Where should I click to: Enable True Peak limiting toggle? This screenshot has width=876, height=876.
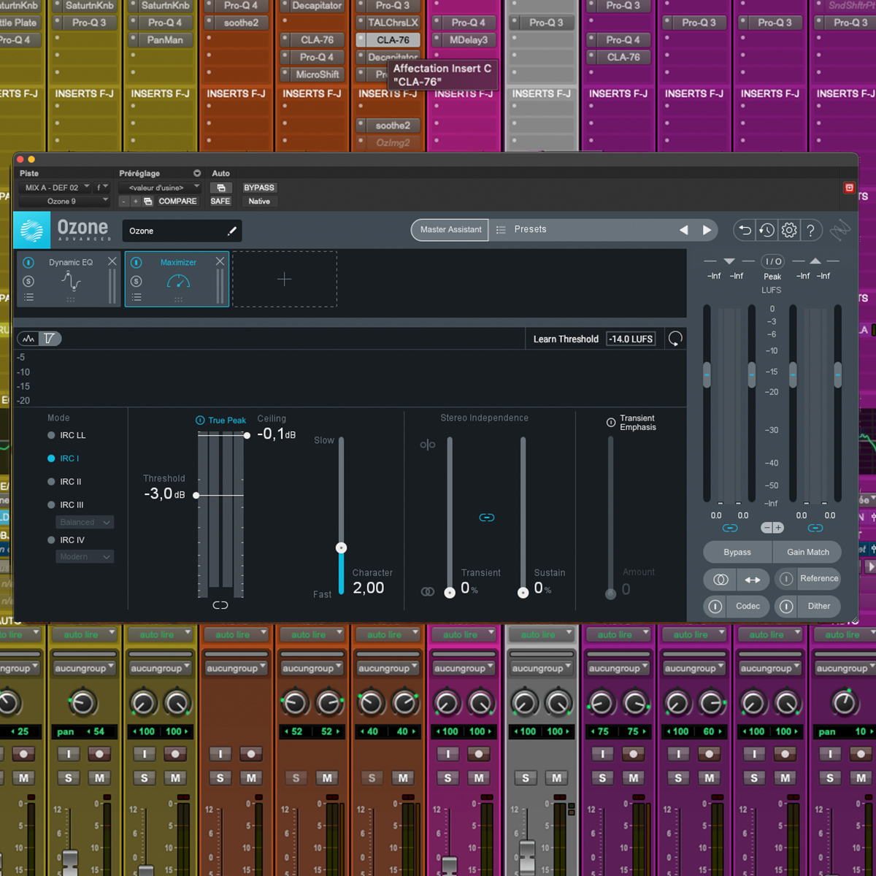tap(200, 420)
